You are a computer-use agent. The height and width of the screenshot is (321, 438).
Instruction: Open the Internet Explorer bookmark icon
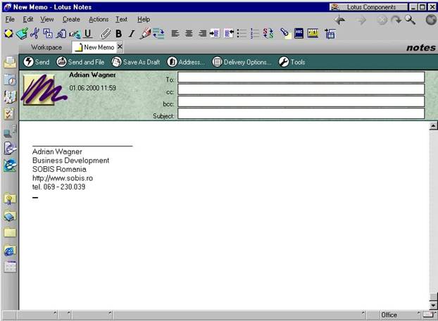10,251
